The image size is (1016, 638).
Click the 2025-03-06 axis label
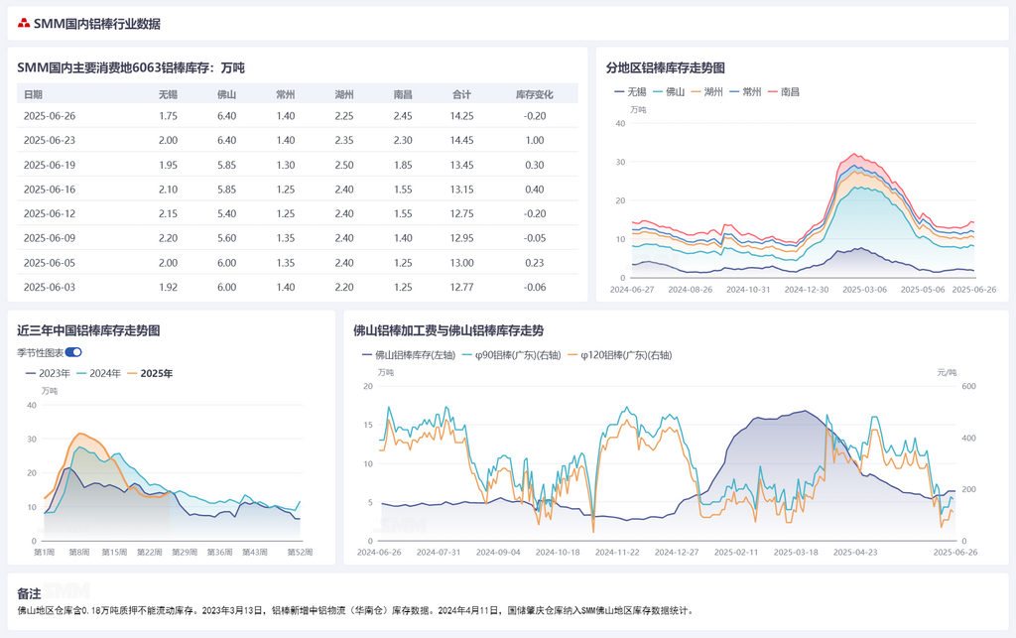click(x=864, y=290)
